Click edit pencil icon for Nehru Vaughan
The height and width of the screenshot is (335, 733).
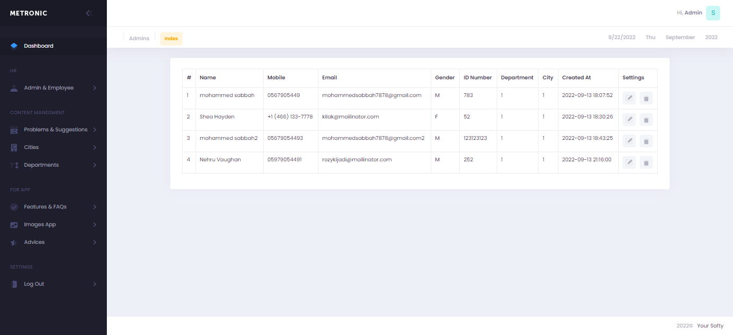629,162
